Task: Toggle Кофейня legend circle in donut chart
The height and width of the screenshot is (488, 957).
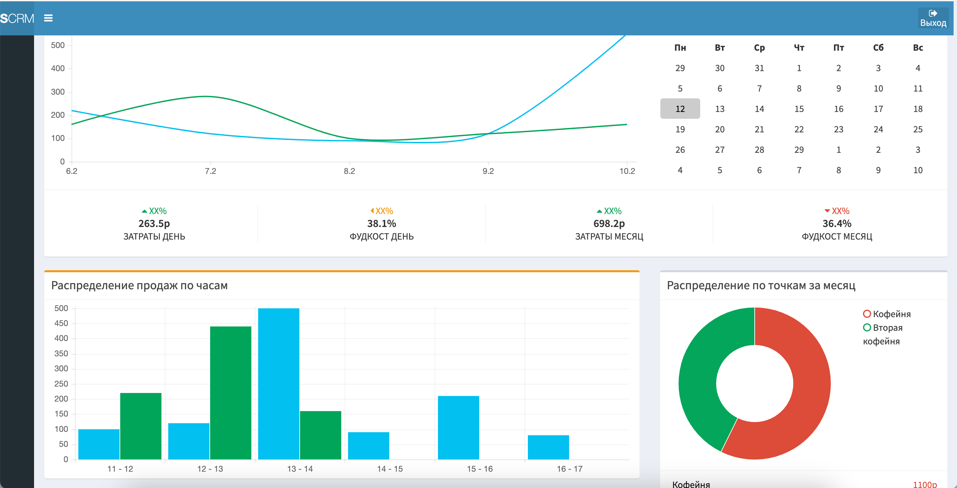Action: tap(867, 314)
